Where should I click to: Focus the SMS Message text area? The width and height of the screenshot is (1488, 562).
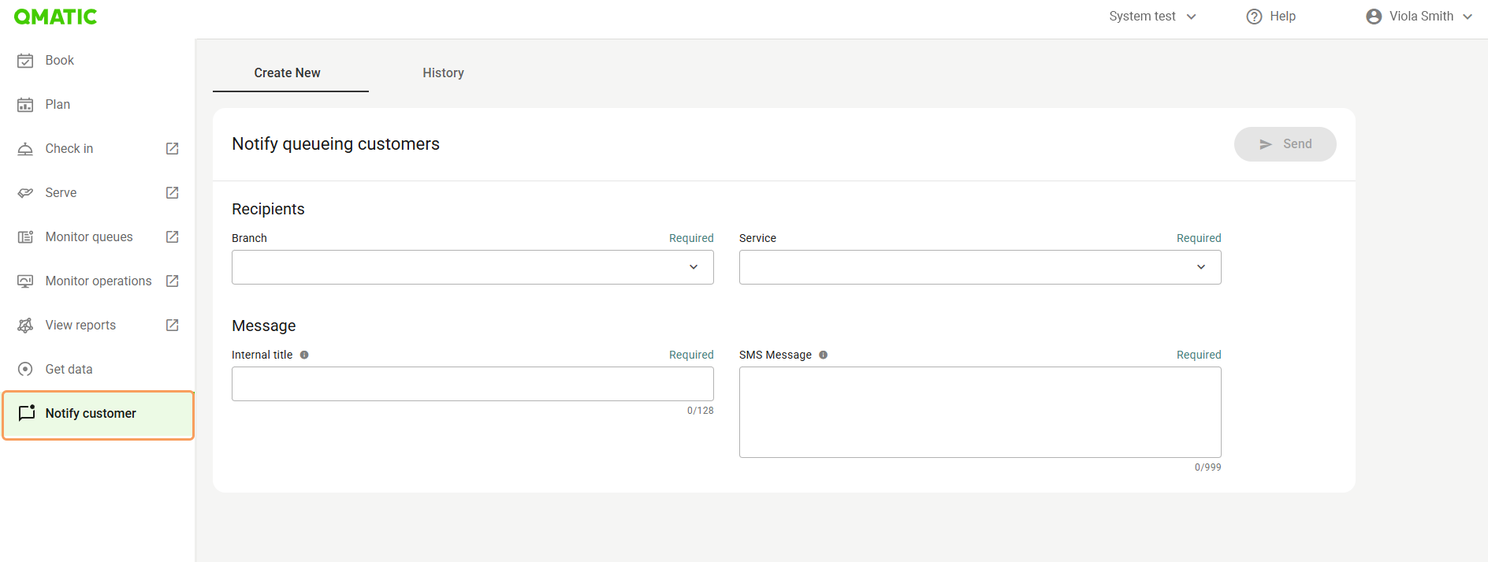point(980,412)
